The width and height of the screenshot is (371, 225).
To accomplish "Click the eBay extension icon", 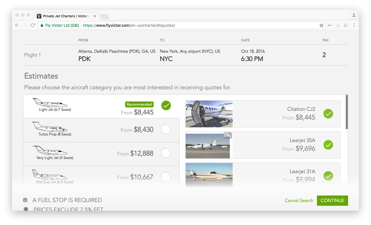I will tap(330, 25).
